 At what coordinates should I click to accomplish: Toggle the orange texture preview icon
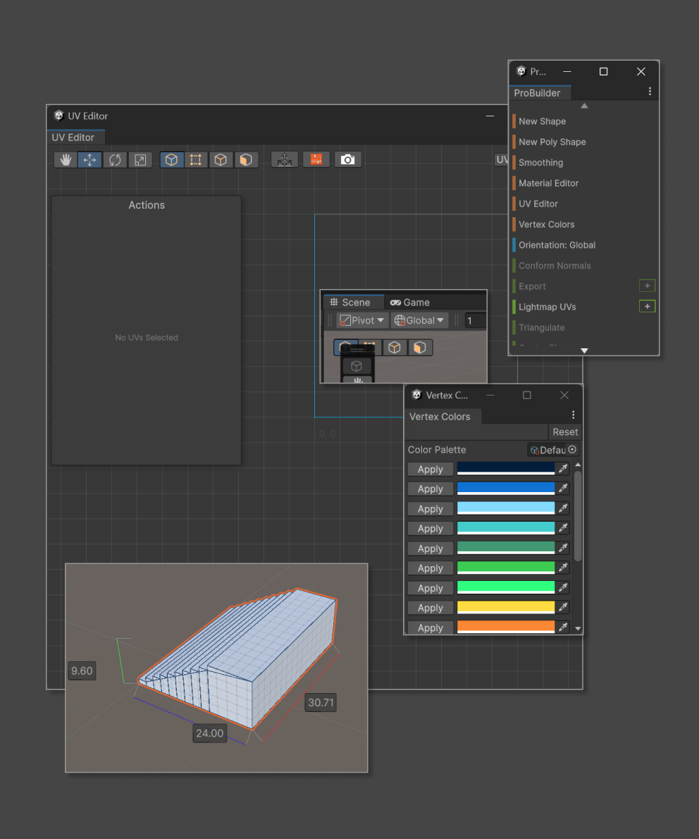316,159
